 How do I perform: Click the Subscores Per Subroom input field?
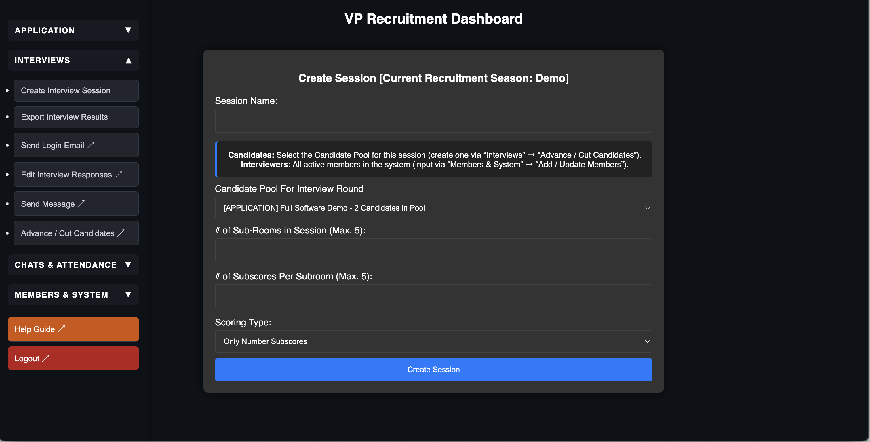click(x=433, y=296)
